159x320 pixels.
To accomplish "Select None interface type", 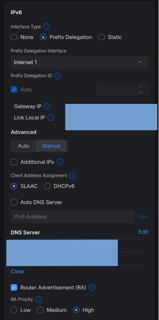I will point(14,37).
